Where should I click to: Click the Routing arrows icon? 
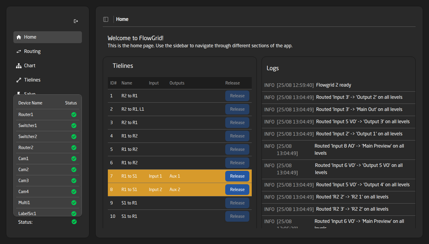[x=19, y=51]
